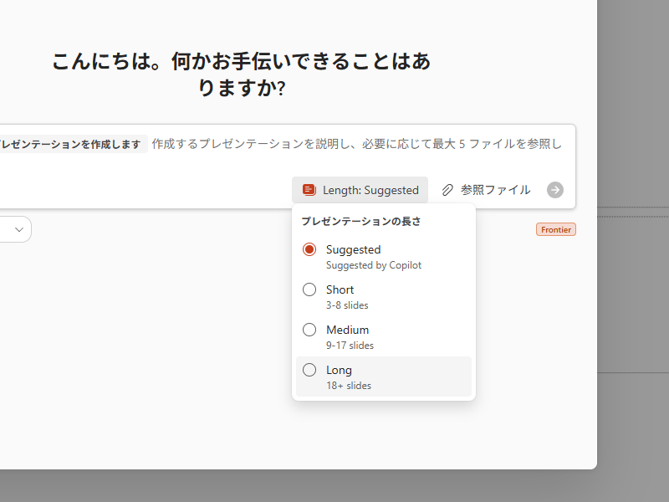Select the Suggested radio button

pyautogui.click(x=309, y=248)
